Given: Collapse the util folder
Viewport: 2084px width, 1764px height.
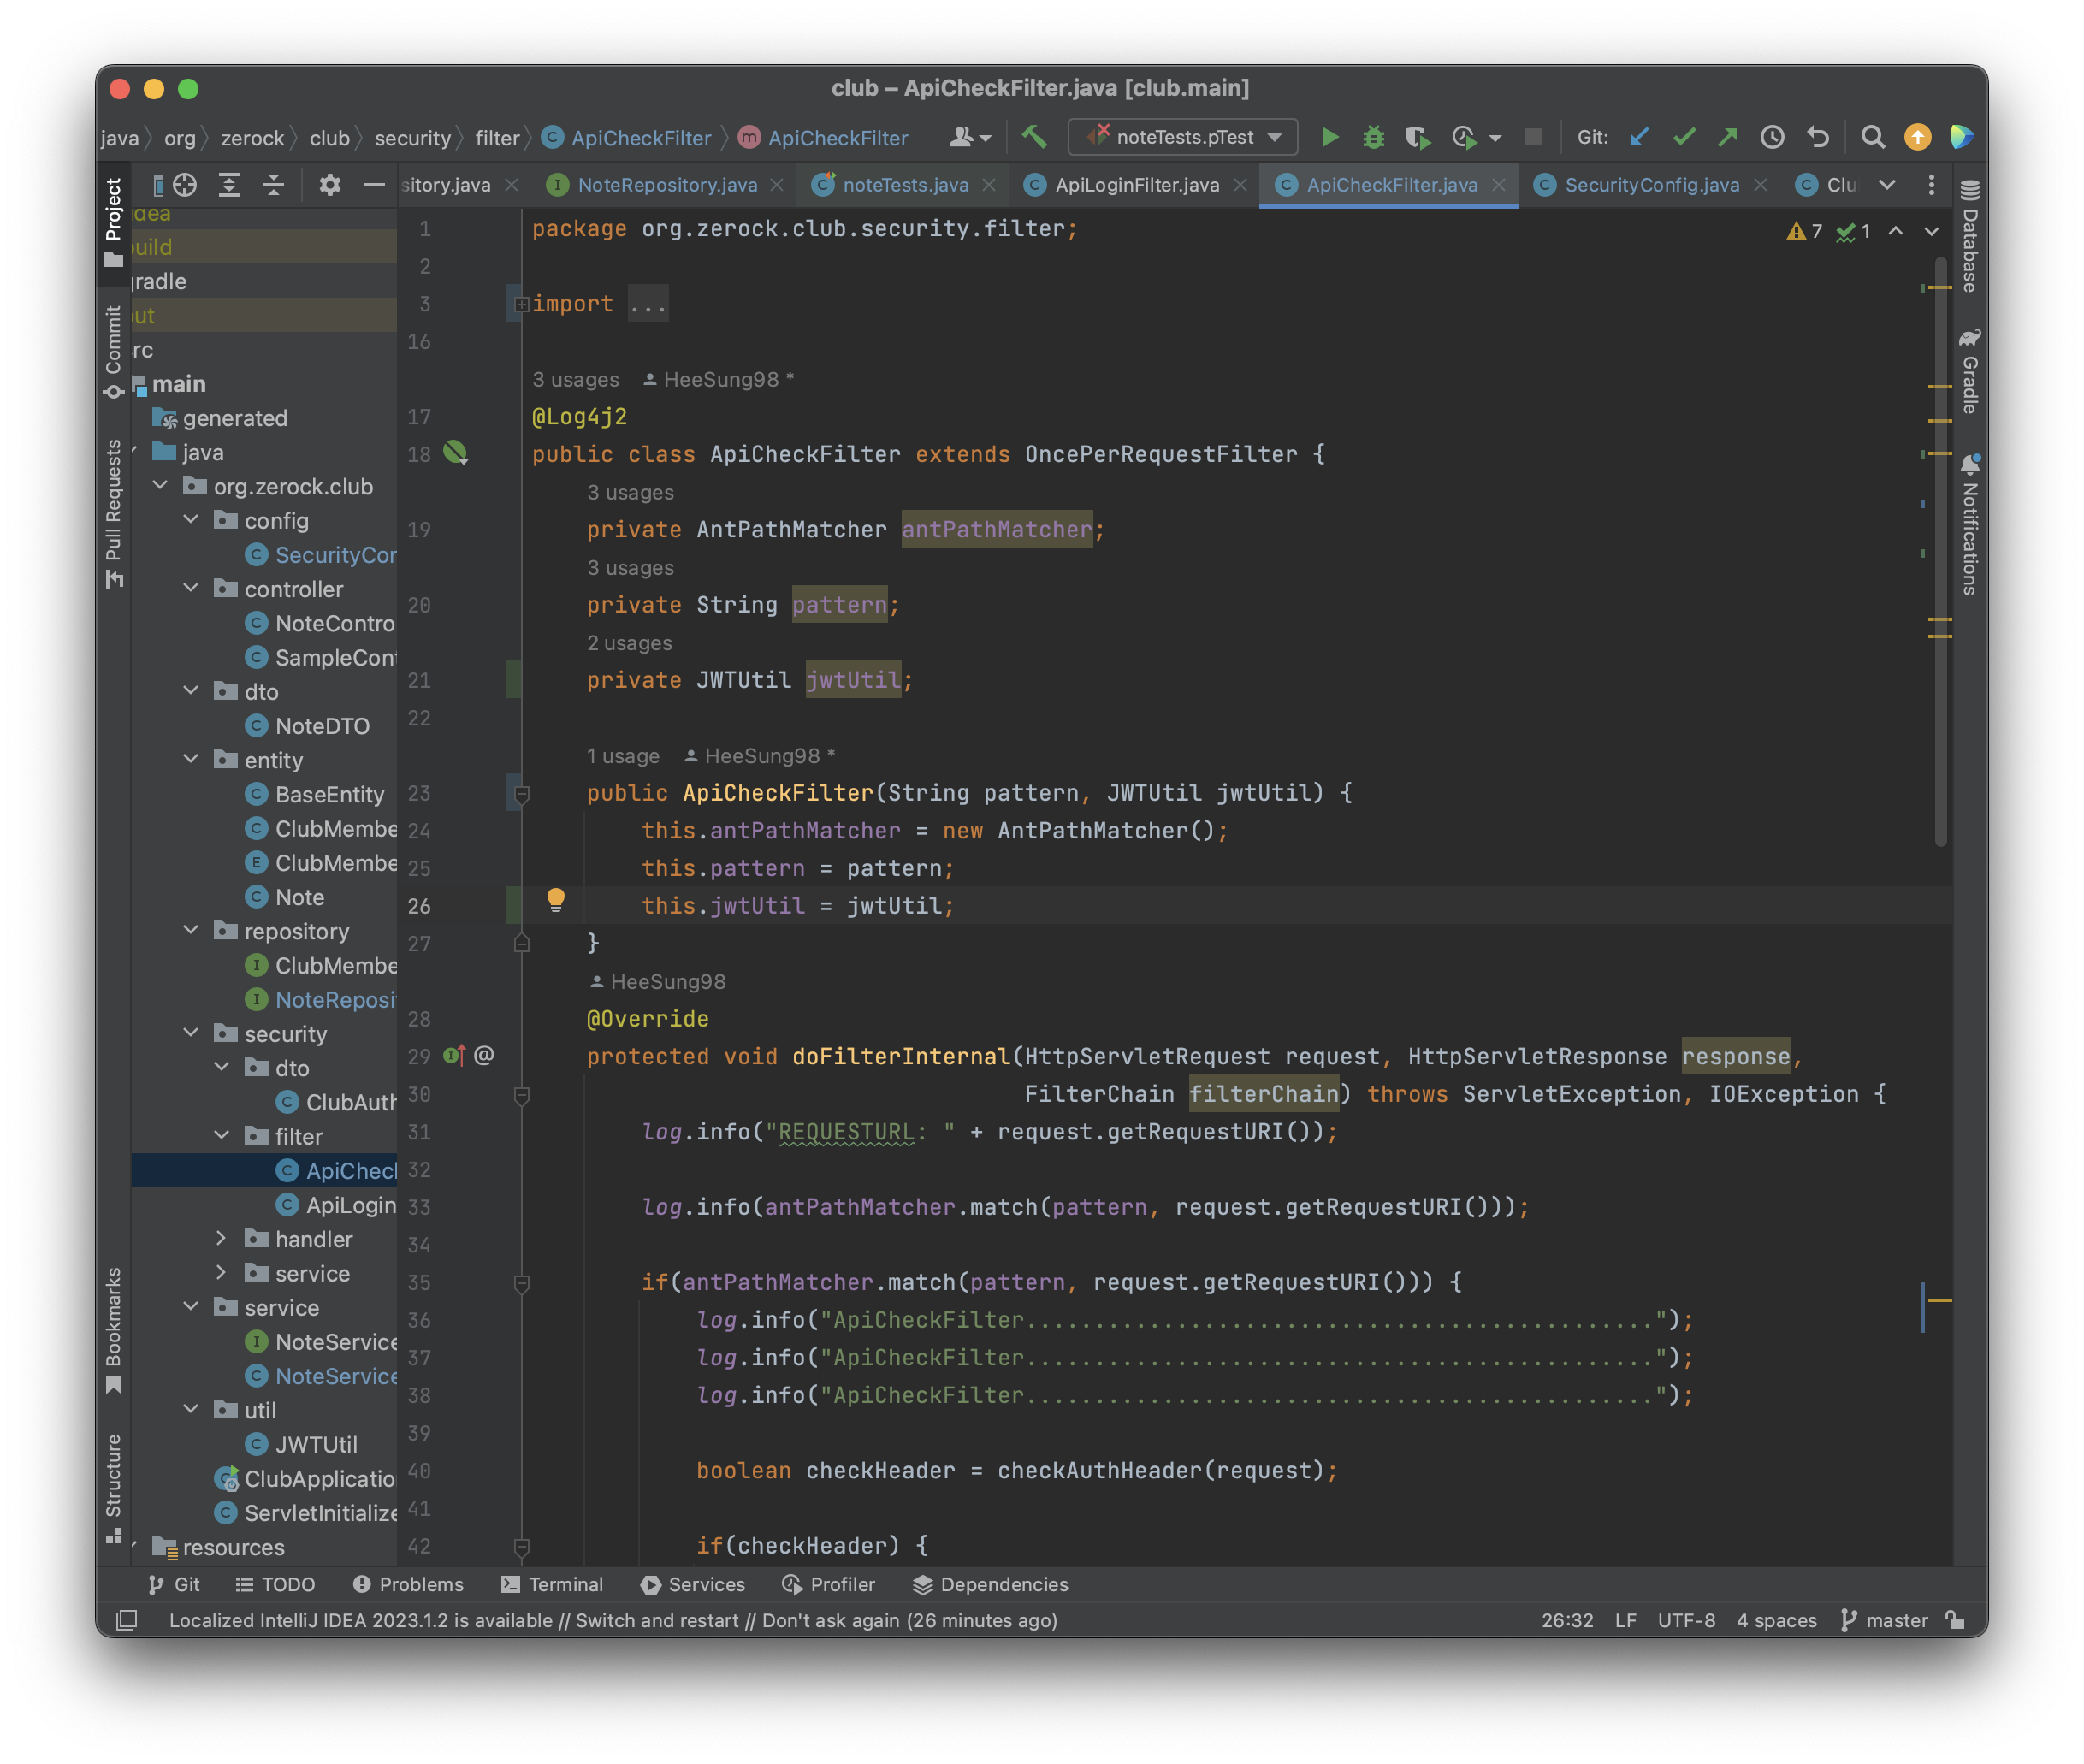Looking at the screenshot, I should (191, 1409).
